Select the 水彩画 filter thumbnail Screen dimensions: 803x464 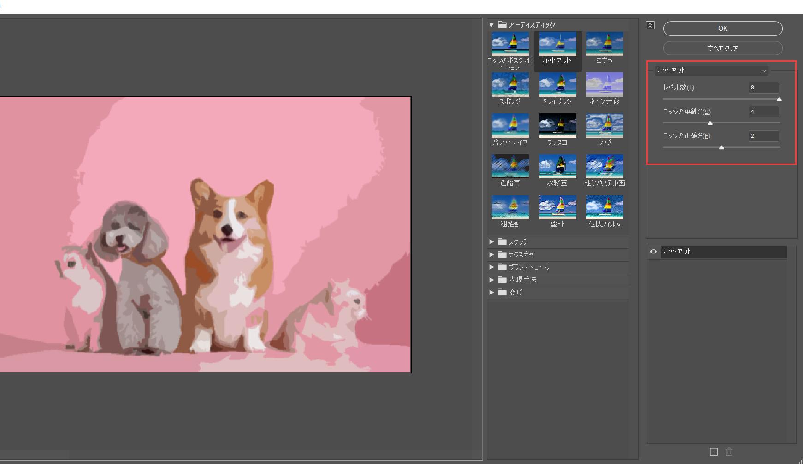(x=557, y=166)
